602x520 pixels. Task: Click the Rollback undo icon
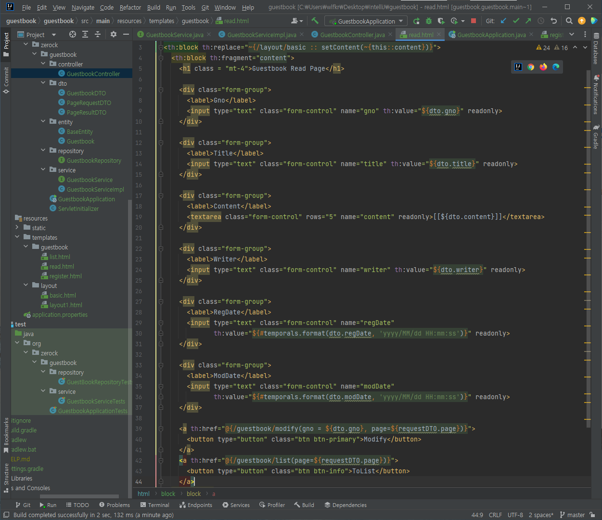(x=553, y=21)
